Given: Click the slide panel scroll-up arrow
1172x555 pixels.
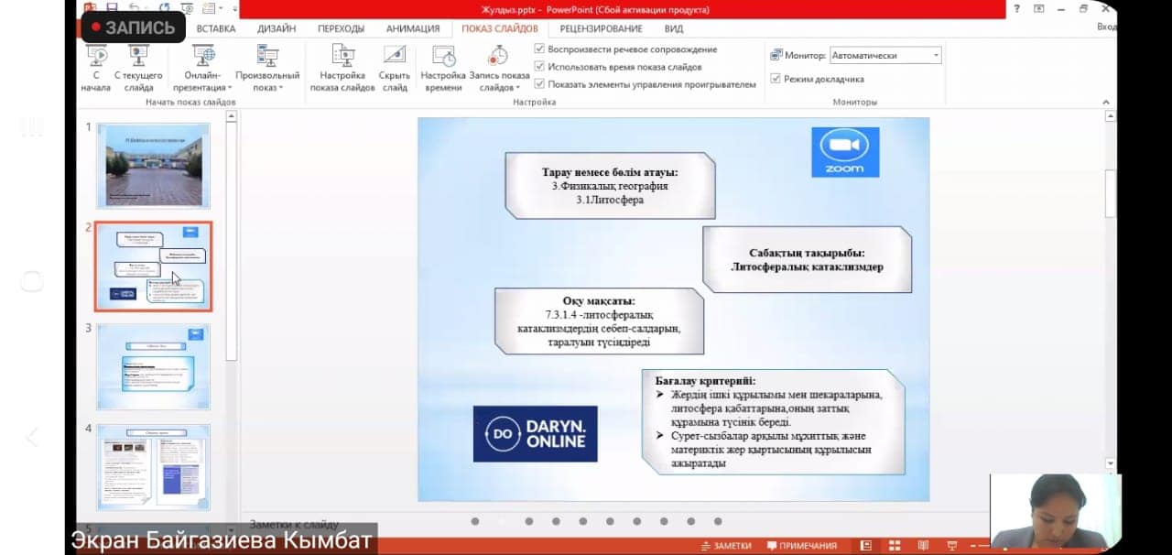Looking at the screenshot, I should click(232, 116).
